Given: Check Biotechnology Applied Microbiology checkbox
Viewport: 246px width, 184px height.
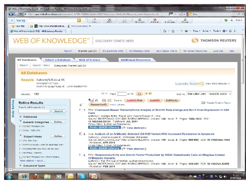Looking at the screenshot, I should [20, 145].
